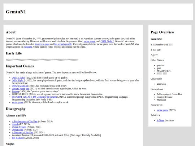Click 'Musician' occupation

click(x=161, y=100)
